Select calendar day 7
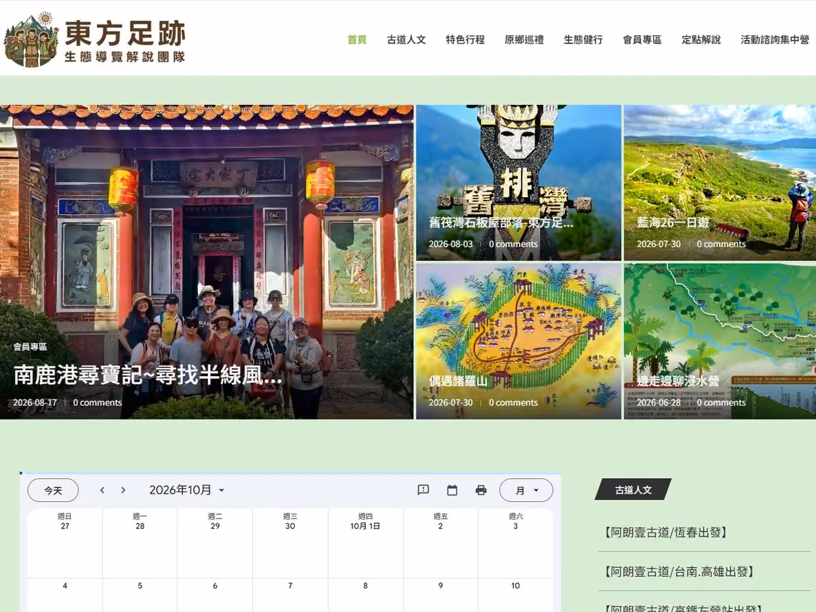Viewport: 816px width, 612px height. 290,585
